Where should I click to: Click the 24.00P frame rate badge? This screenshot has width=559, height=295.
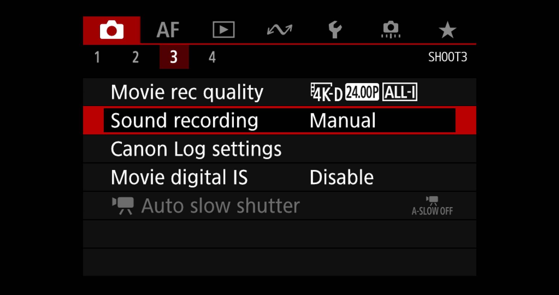coord(362,92)
